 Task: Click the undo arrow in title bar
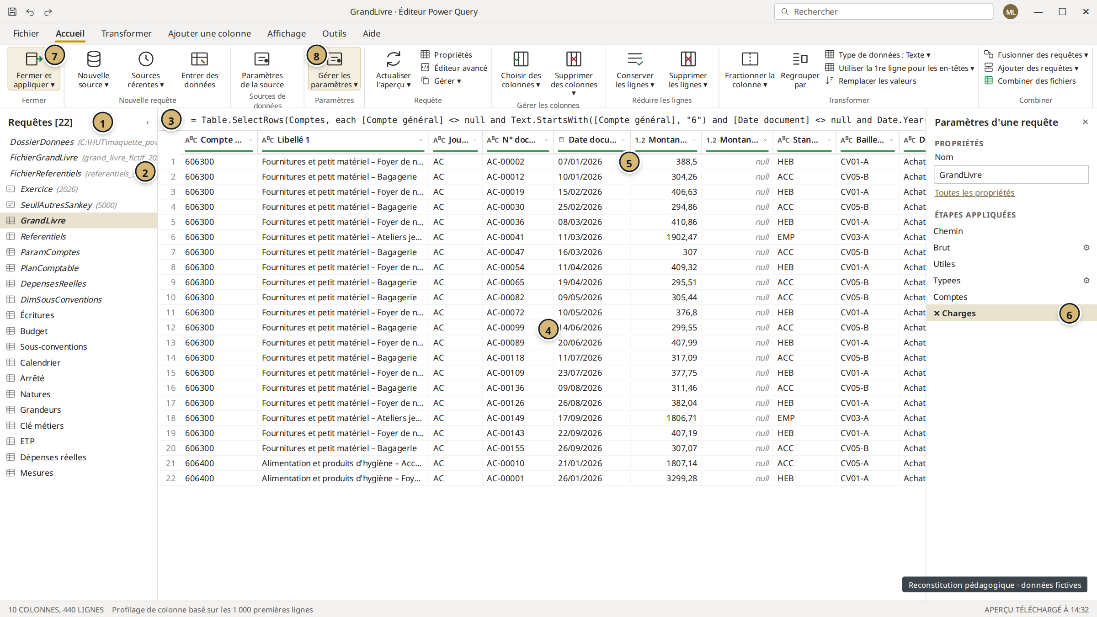click(30, 12)
